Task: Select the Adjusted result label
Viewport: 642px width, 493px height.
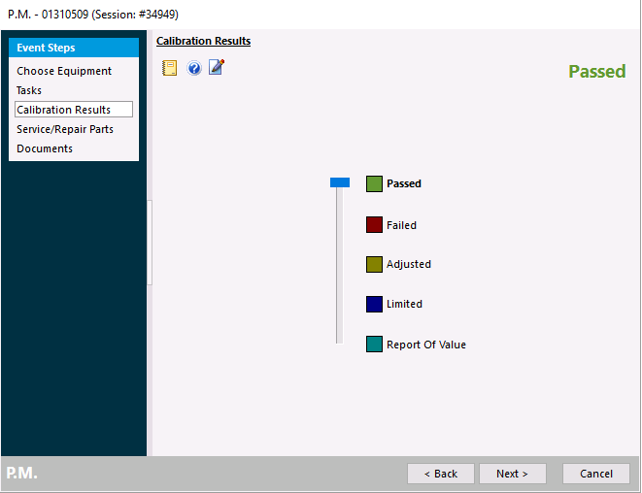Action: click(x=408, y=264)
